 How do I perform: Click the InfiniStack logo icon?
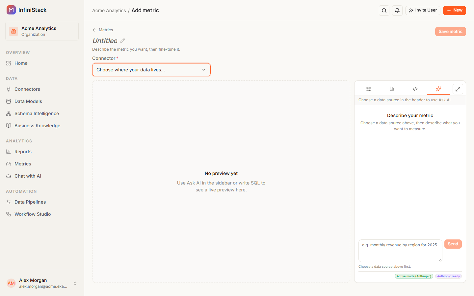click(11, 10)
